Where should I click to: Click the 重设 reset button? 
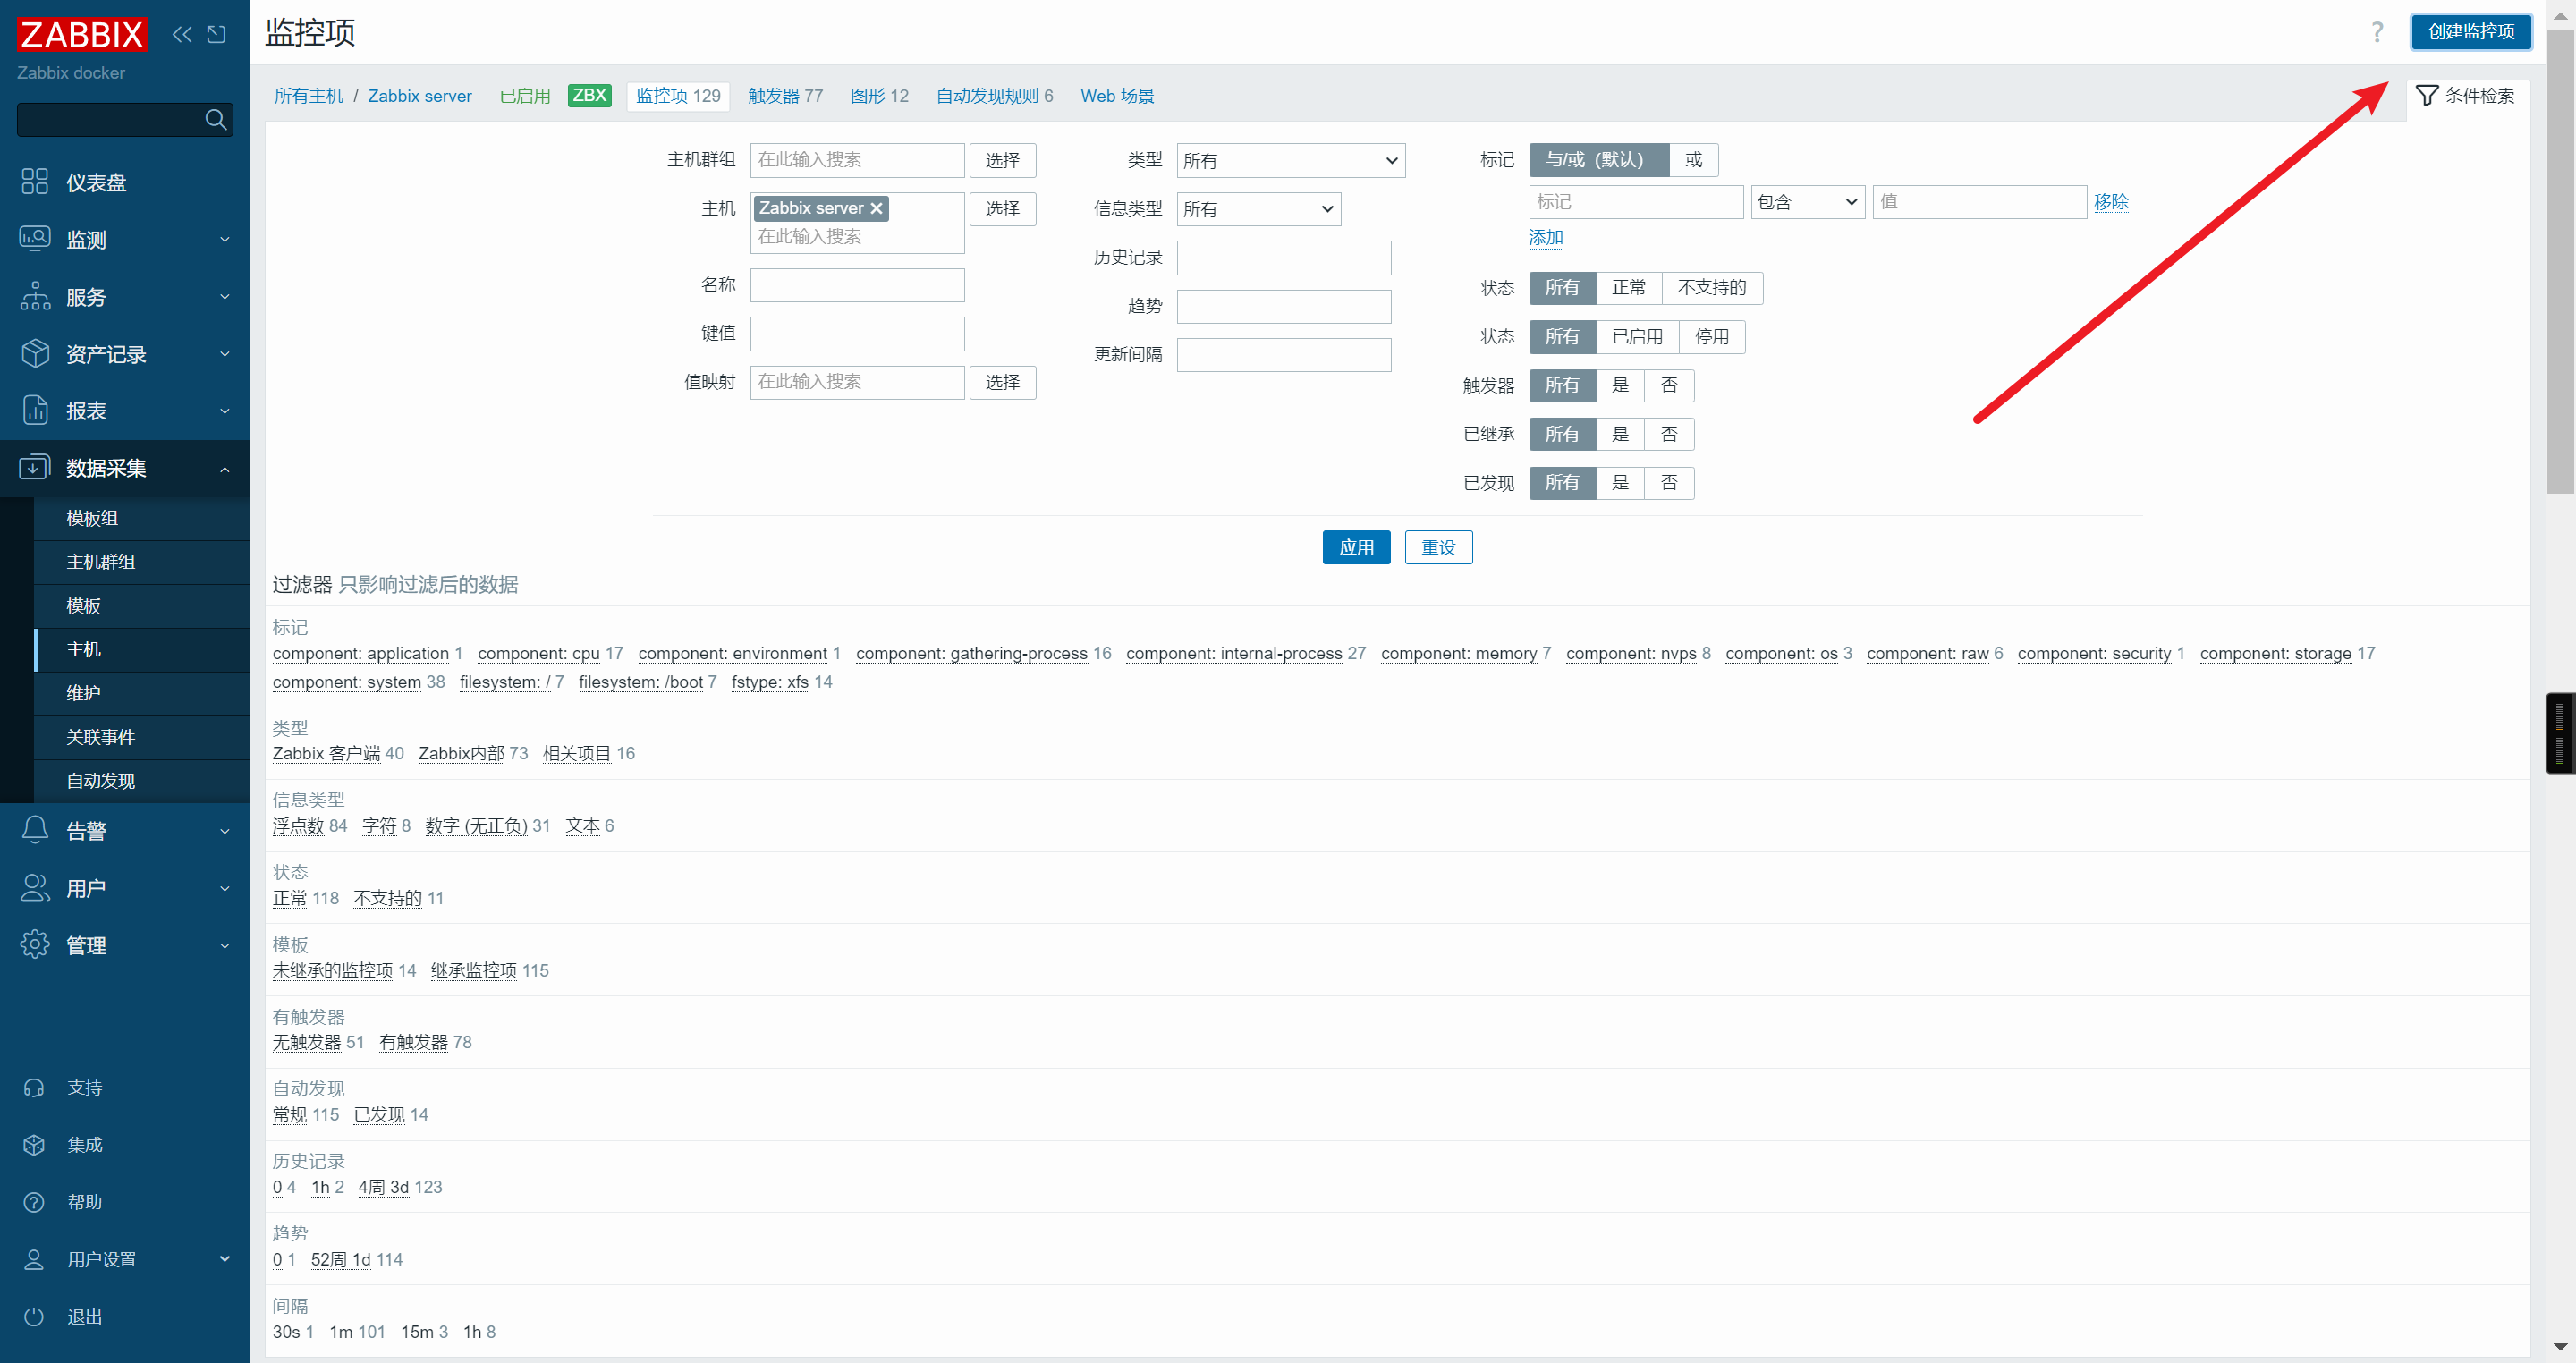click(1438, 547)
